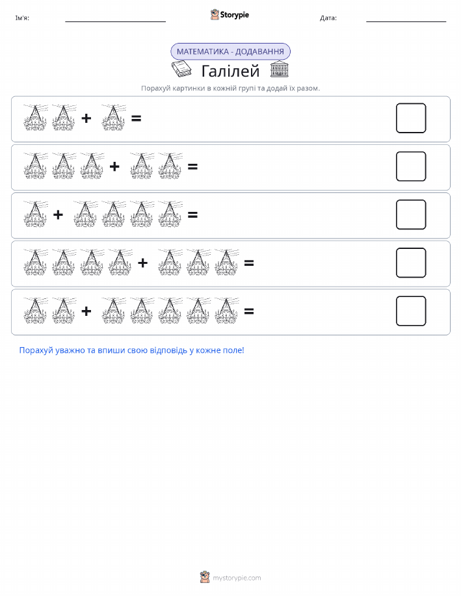Select the answer box in the third row
The width and height of the screenshot is (461, 596).
(x=411, y=214)
